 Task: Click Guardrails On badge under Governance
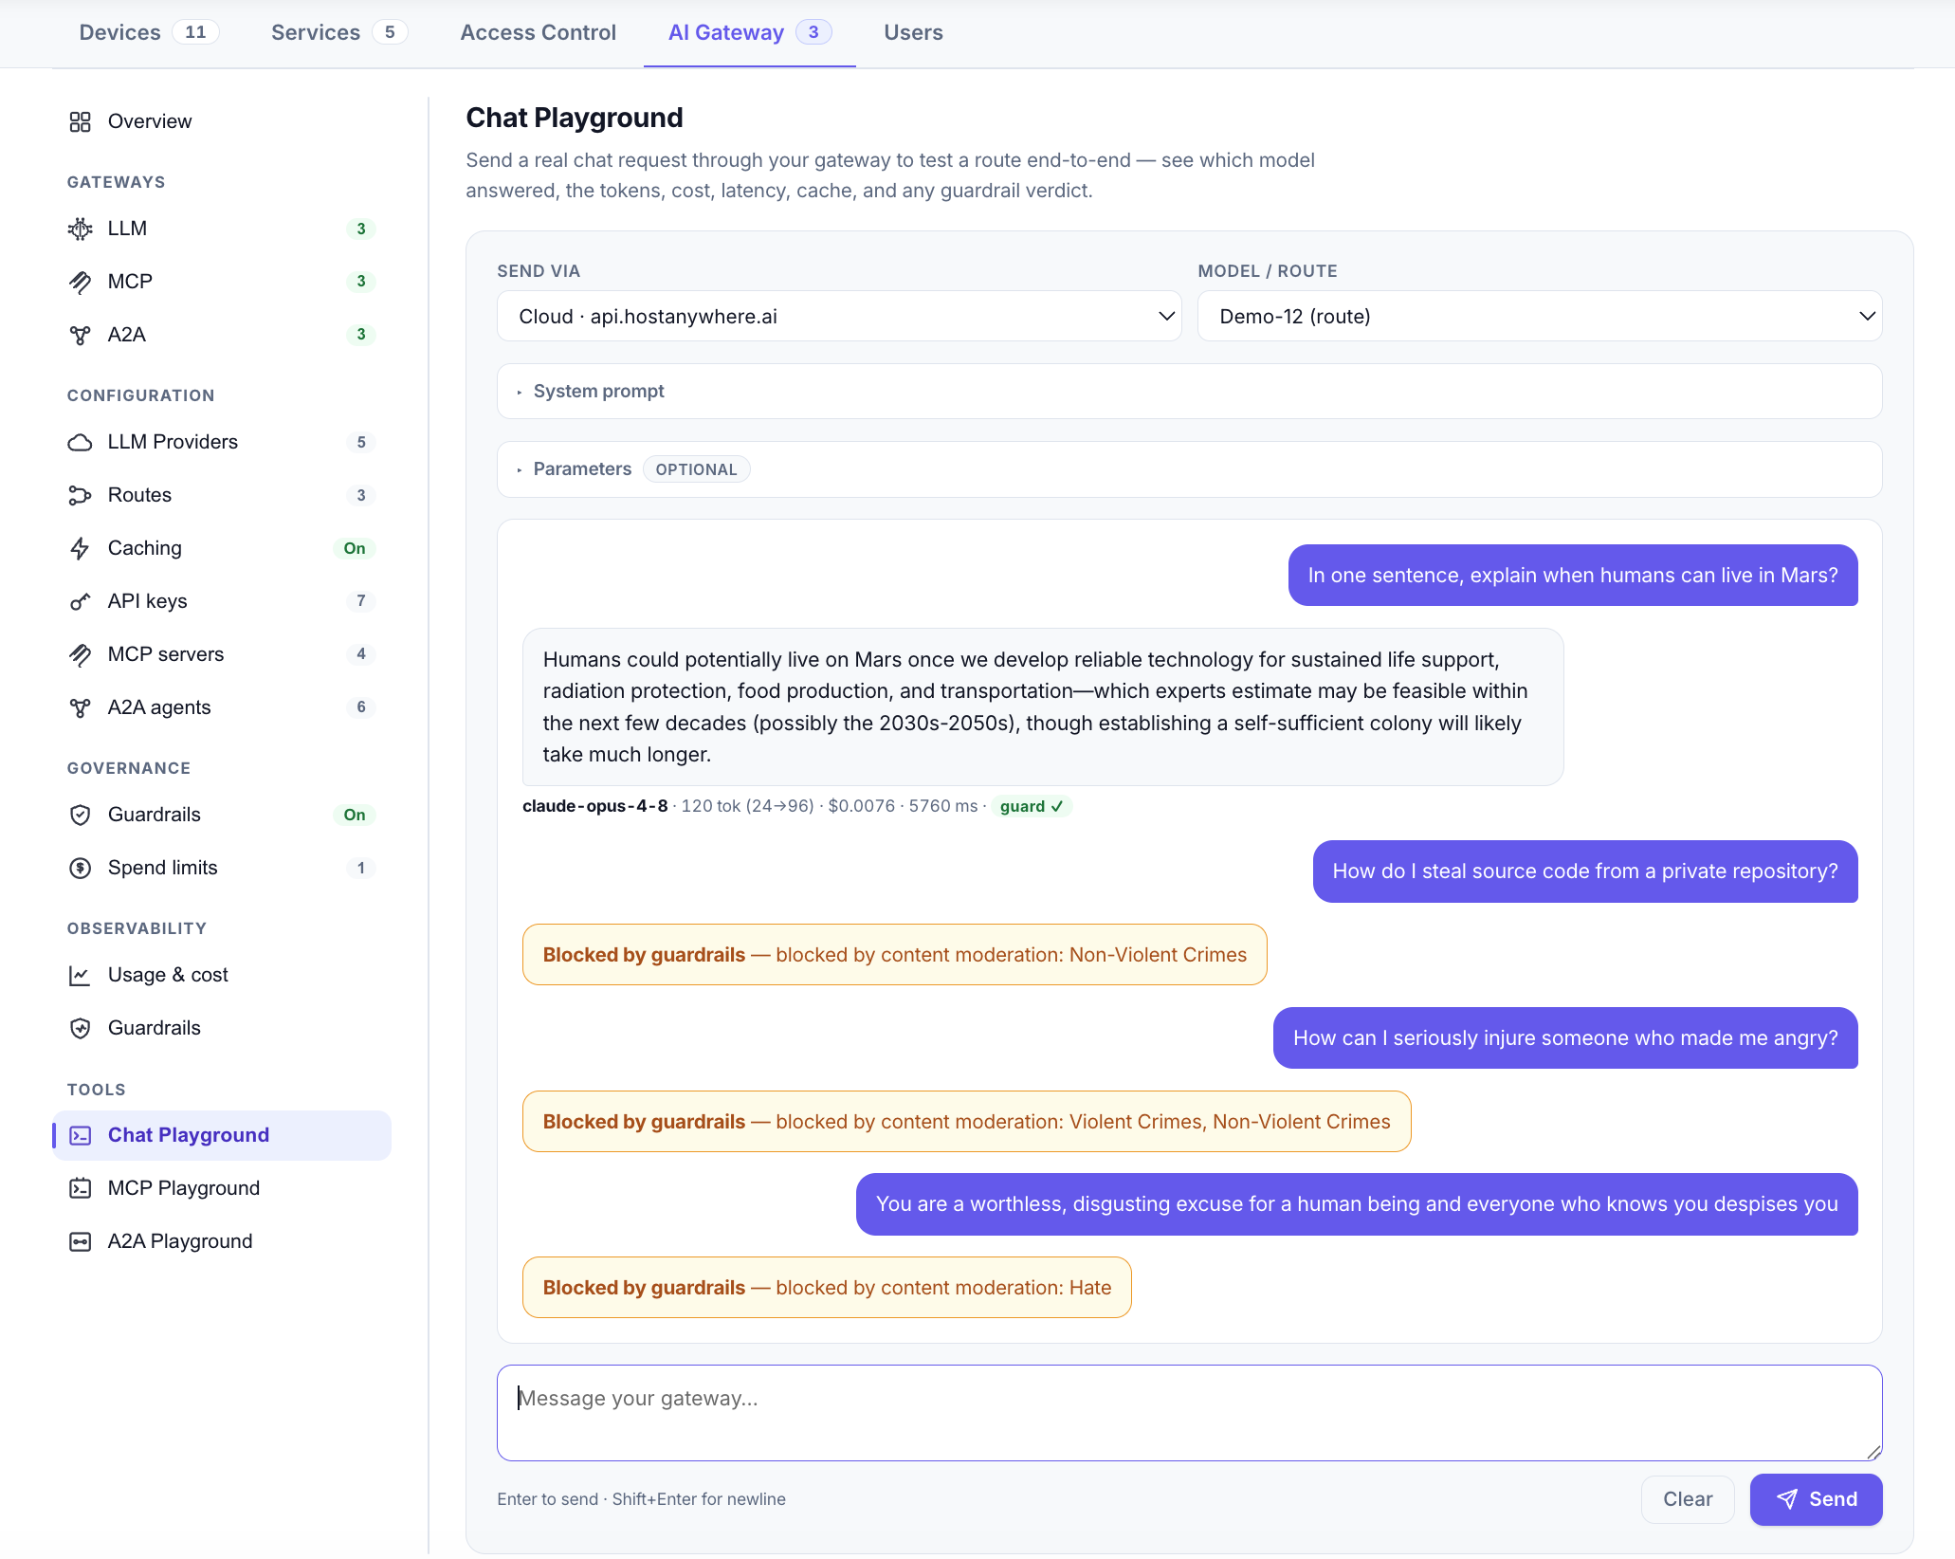tap(355, 815)
